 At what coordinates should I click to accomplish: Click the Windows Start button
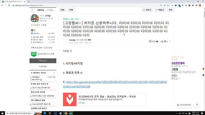point(2,113)
